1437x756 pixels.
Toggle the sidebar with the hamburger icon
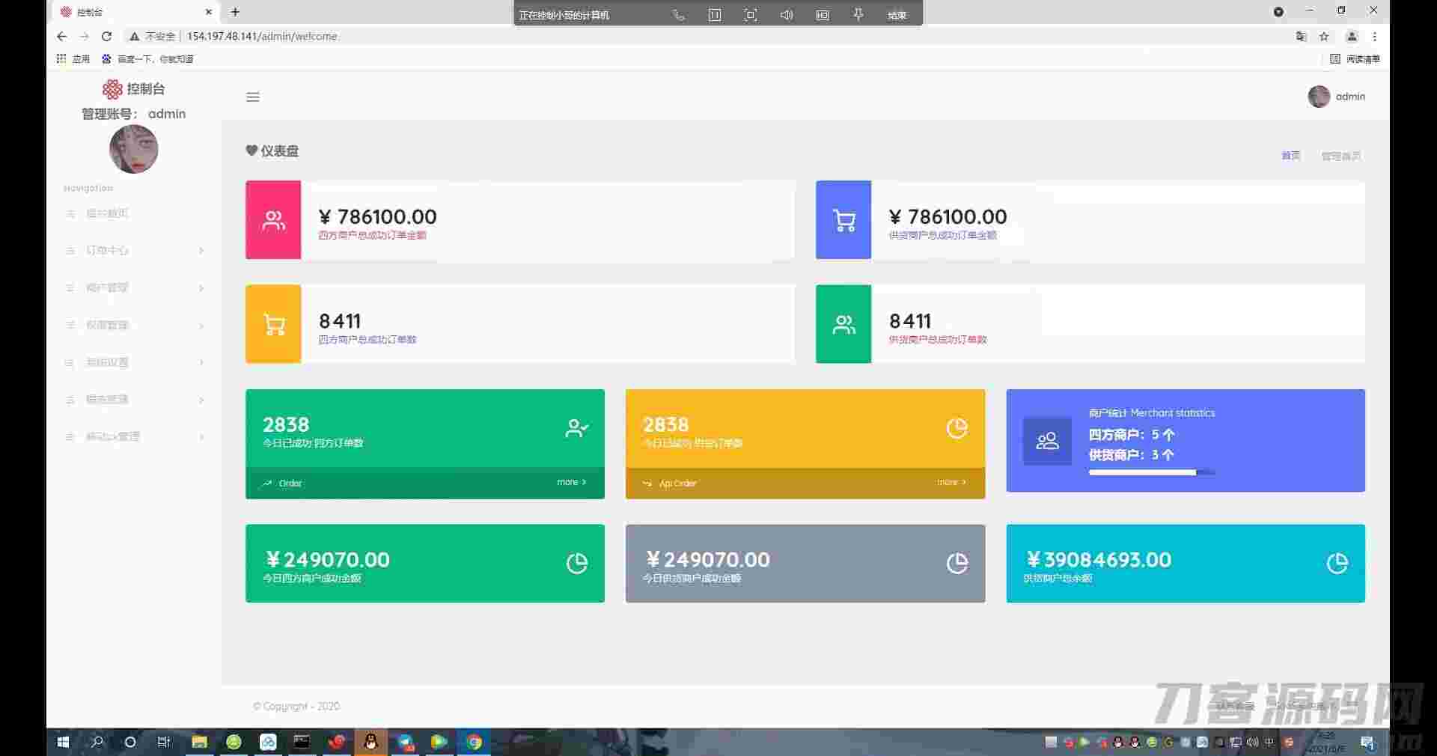253,97
